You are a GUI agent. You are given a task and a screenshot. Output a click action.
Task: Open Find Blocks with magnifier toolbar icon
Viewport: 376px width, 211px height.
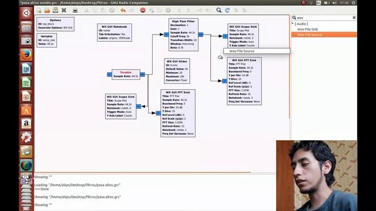(x=219, y=11)
